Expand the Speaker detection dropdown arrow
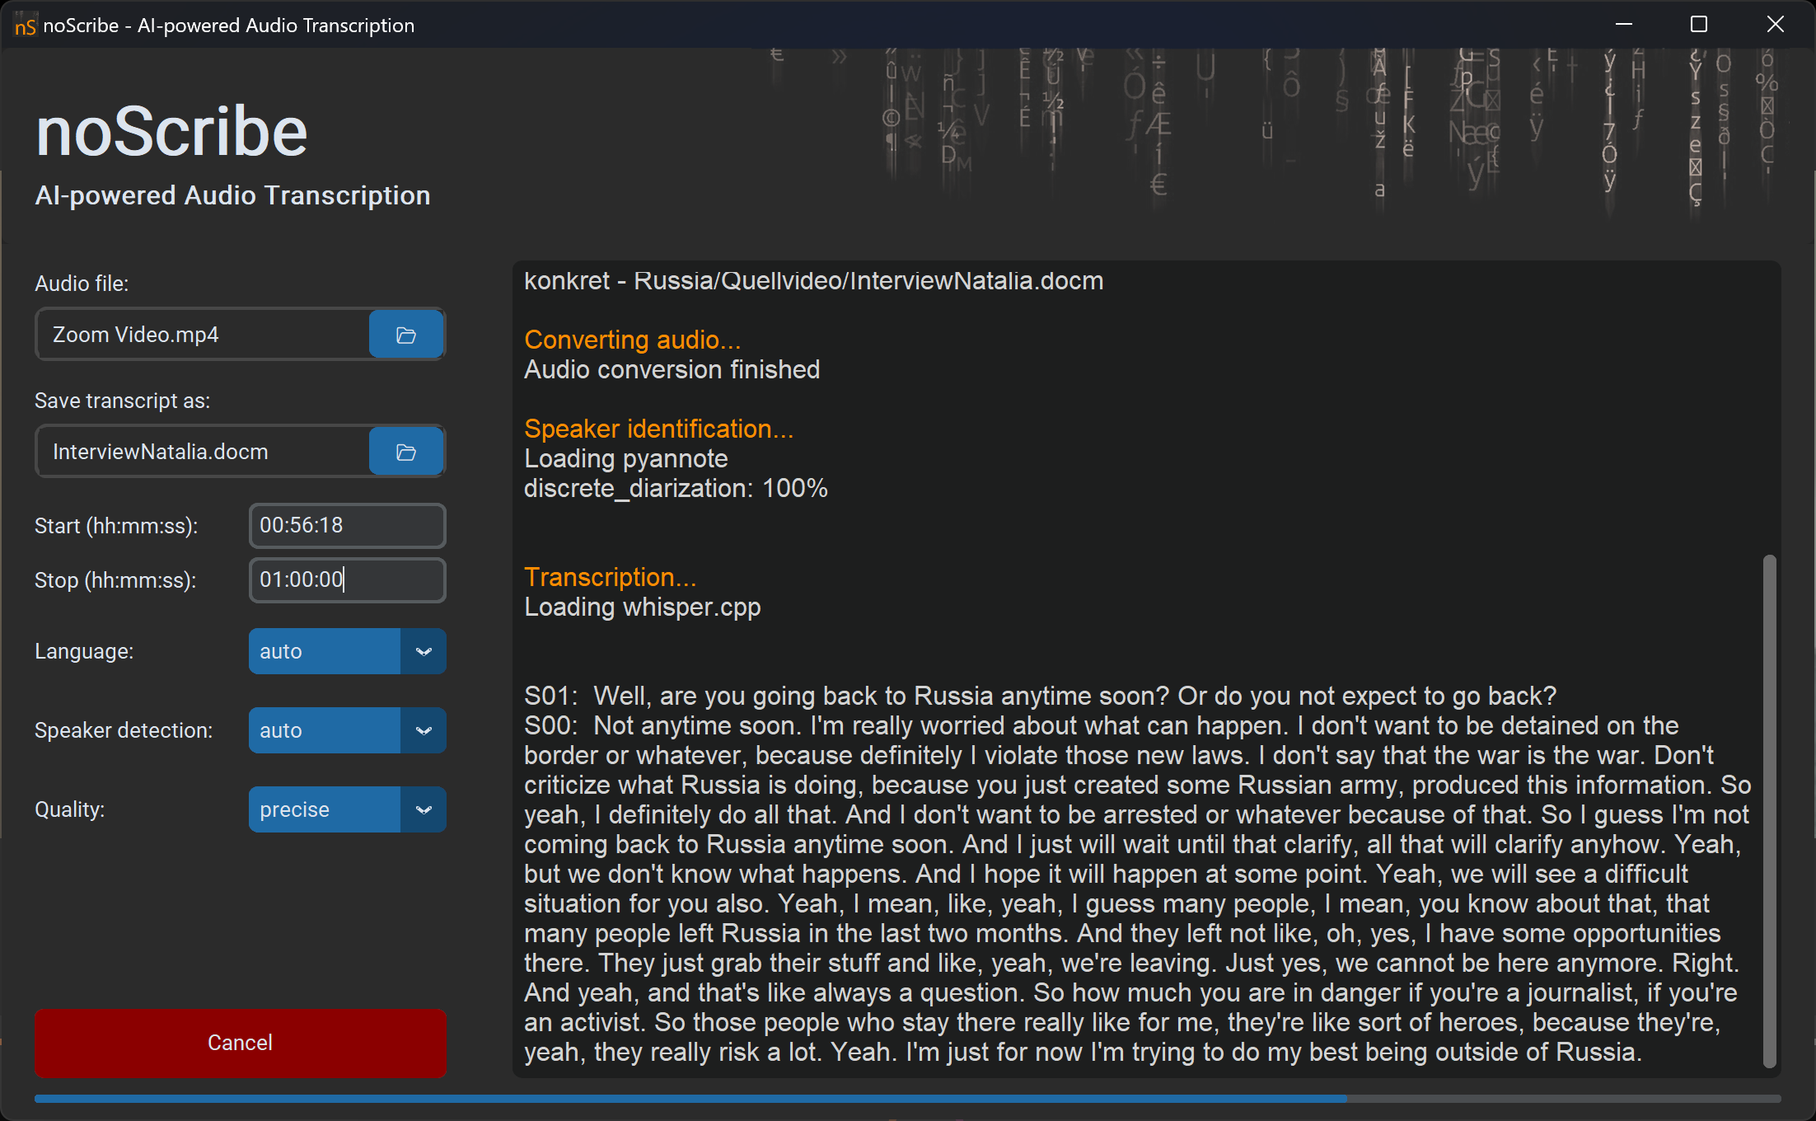Screen dimensions: 1816x1121 424,730
